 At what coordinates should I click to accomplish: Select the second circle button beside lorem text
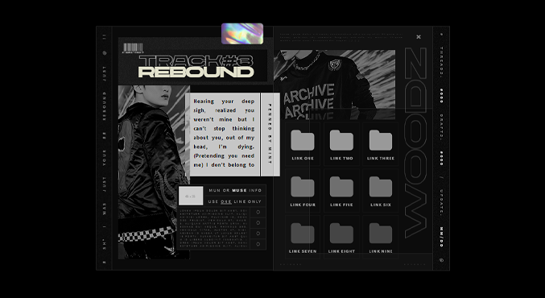coord(258,223)
